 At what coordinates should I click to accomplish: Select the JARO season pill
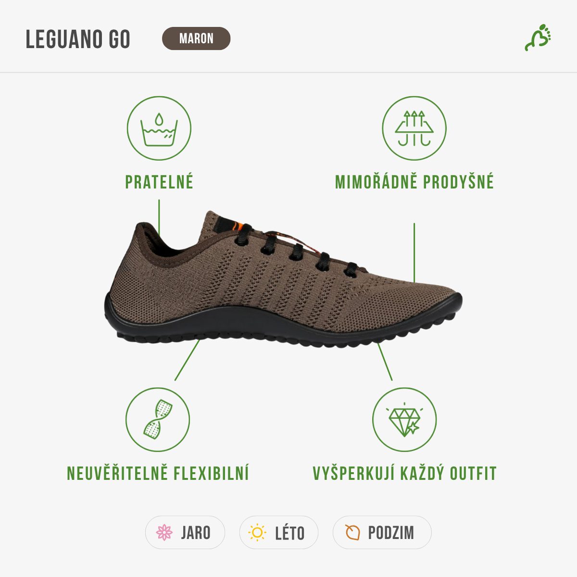[185, 532]
